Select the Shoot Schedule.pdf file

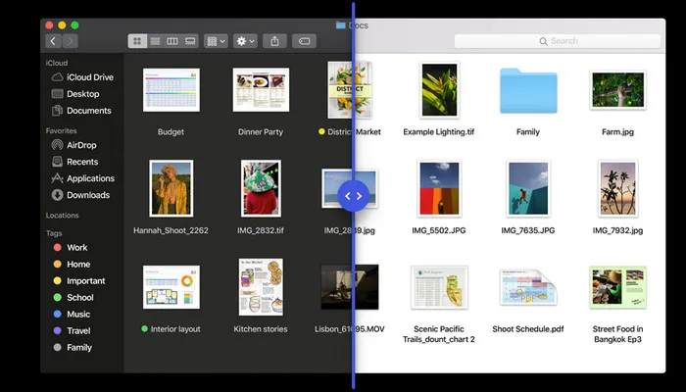pos(528,287)
